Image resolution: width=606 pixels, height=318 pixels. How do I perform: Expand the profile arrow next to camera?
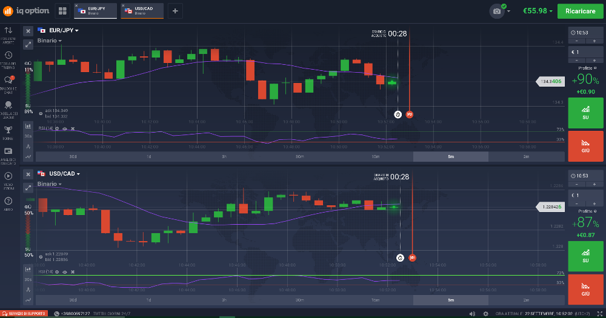[508, 12]
